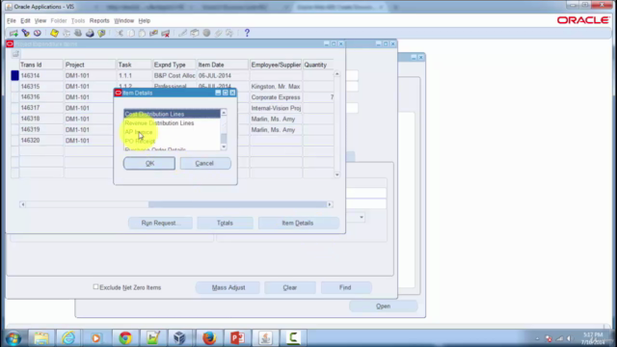Open PowerPoint from the taskbar

(x=237, y=338)
